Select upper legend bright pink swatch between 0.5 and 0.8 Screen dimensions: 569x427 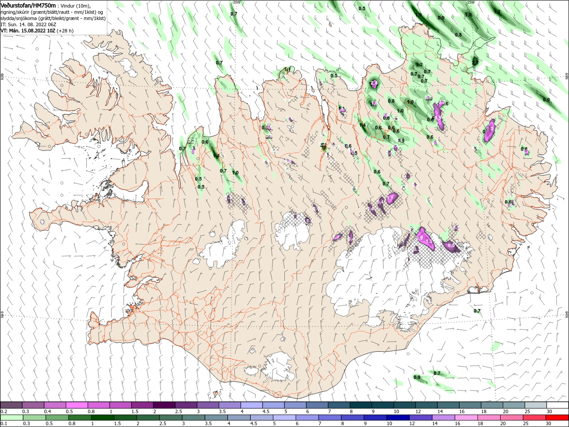coord(76,405)
